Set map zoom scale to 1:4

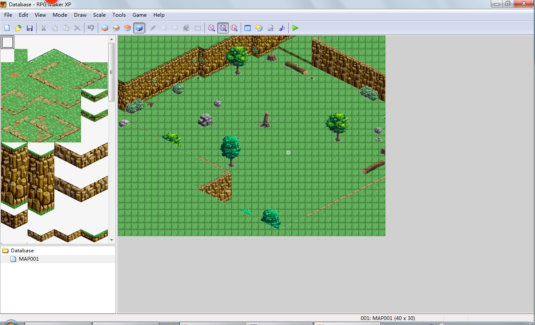point(234,28)
